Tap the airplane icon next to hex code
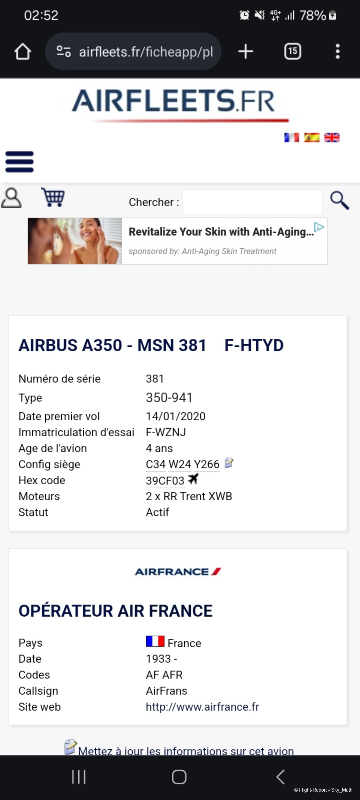The image size is (360, 800). pos(193,479)
